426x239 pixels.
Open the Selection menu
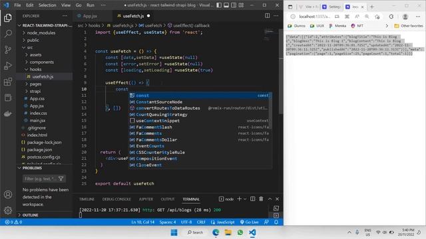pos(47,5)
